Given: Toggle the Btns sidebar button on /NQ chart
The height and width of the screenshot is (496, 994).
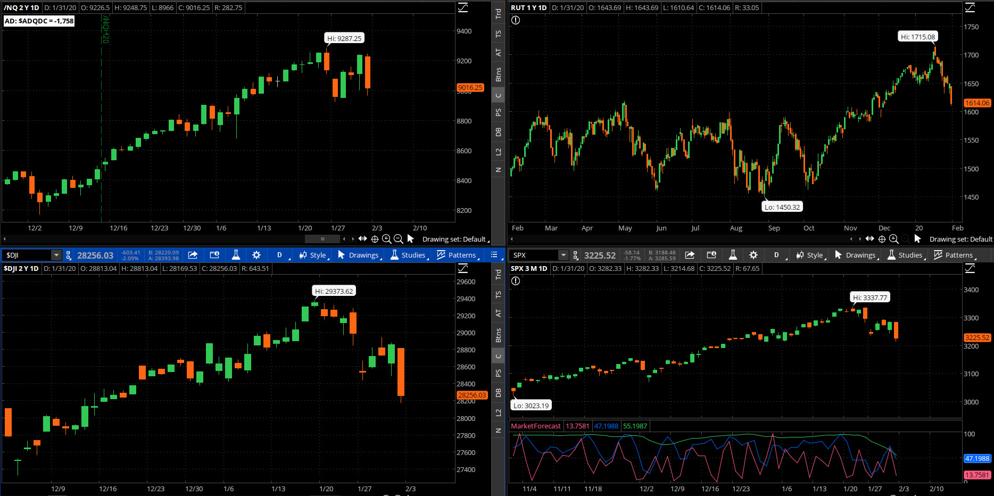Looking at the screenshot, I should coord(498,74).
